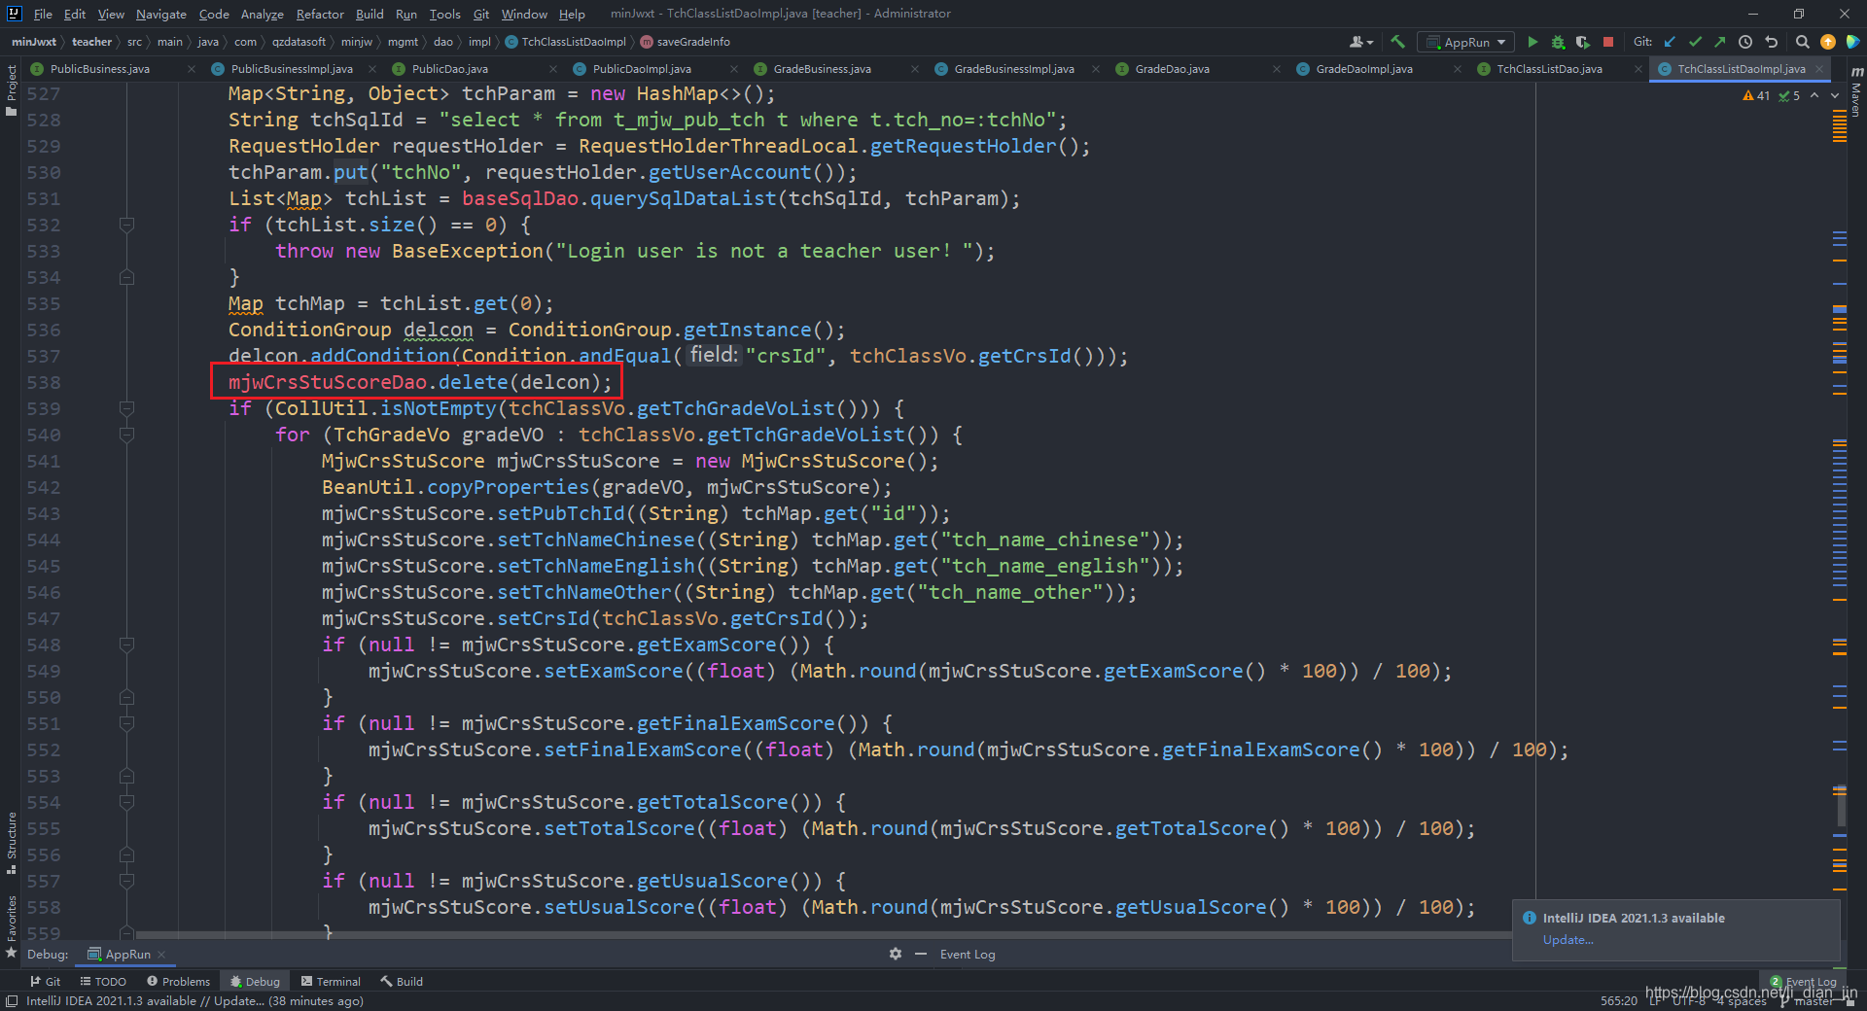1867x1011 pixels.
Task: Open the Refactor menu
Action: click(320, 14)
